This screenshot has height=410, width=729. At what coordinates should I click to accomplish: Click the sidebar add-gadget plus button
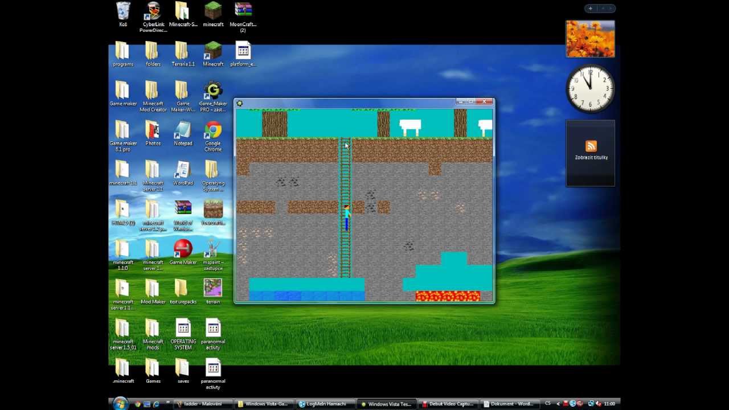[591, 8]
